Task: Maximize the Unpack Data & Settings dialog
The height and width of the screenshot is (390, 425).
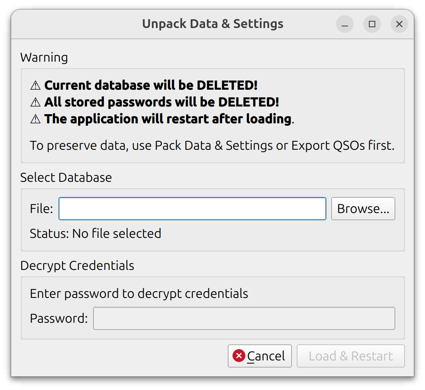Action: coord(372,24)
